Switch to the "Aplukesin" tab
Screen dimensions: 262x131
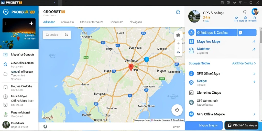click(67, 22)
